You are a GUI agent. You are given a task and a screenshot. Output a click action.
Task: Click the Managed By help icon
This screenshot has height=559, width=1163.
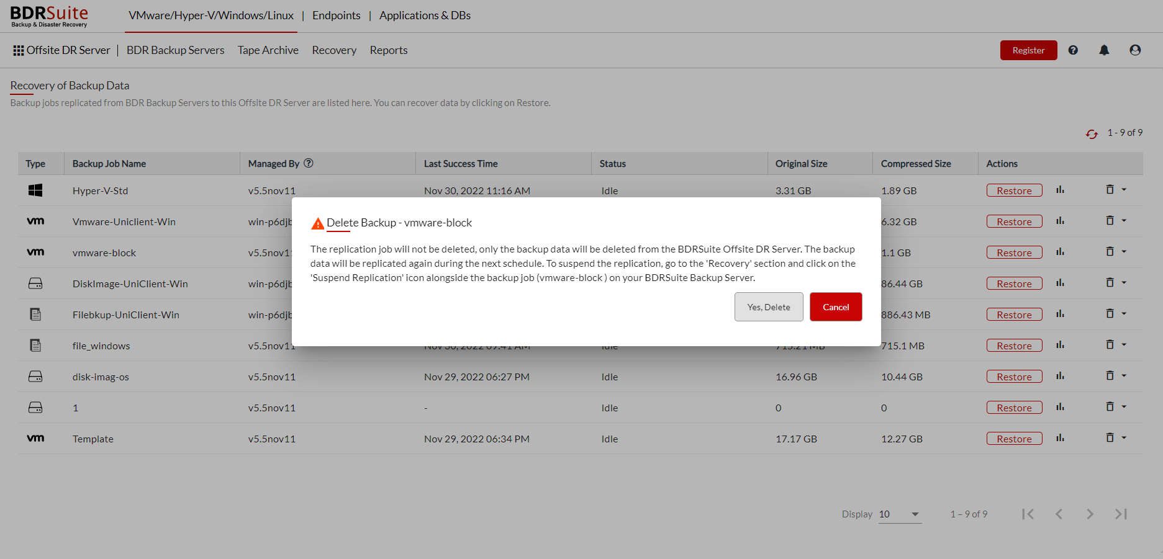tap(309, 163)
